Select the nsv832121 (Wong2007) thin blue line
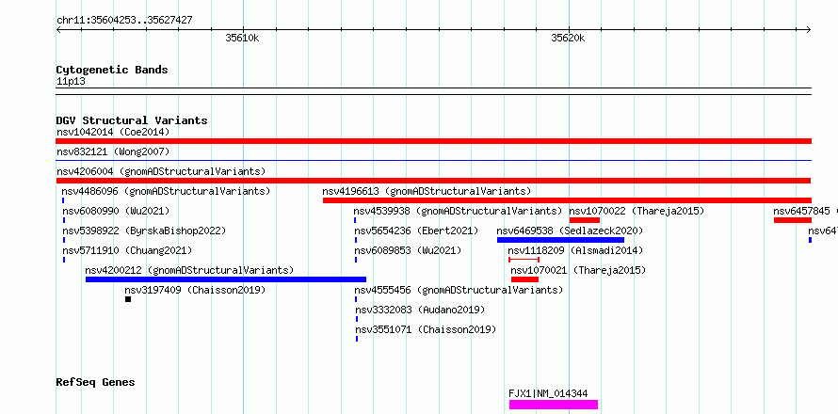The width and height of the screenshot is (838, 414). pyautogui.click(x=433, y=160)
